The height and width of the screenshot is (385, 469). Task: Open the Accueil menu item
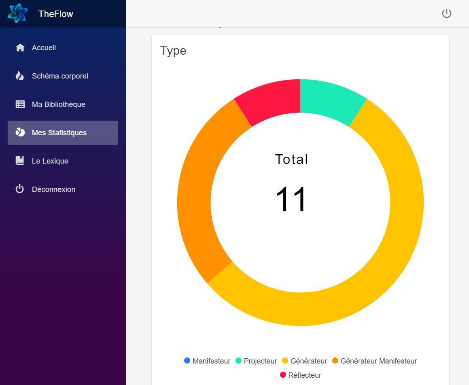[44, 48]
